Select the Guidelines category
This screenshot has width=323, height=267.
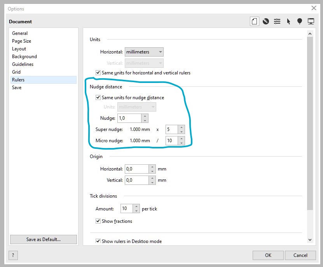[x=24, y=64]
